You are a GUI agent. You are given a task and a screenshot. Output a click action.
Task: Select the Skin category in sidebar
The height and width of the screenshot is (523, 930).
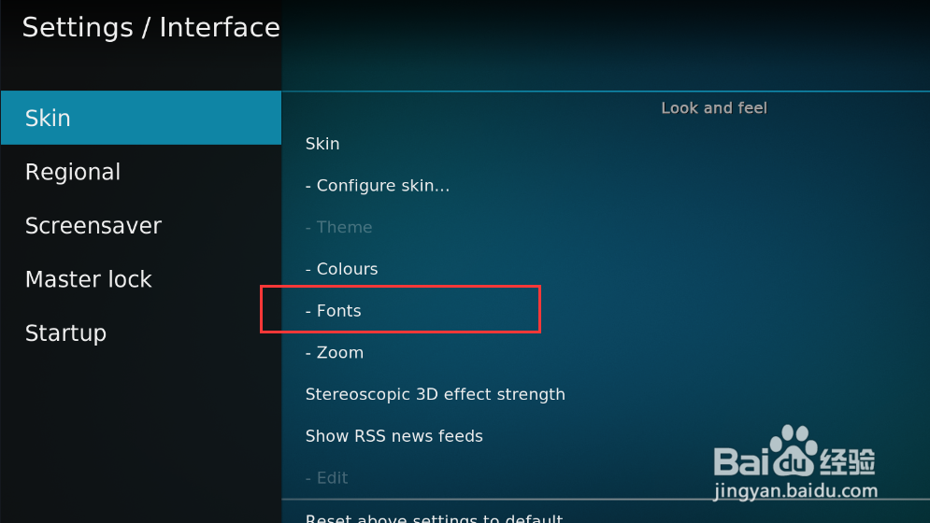point(140,119)
